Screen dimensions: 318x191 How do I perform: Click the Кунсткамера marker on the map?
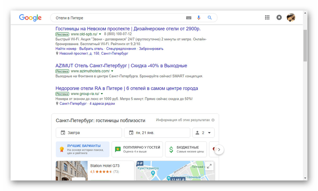click(x=153, y=173)
